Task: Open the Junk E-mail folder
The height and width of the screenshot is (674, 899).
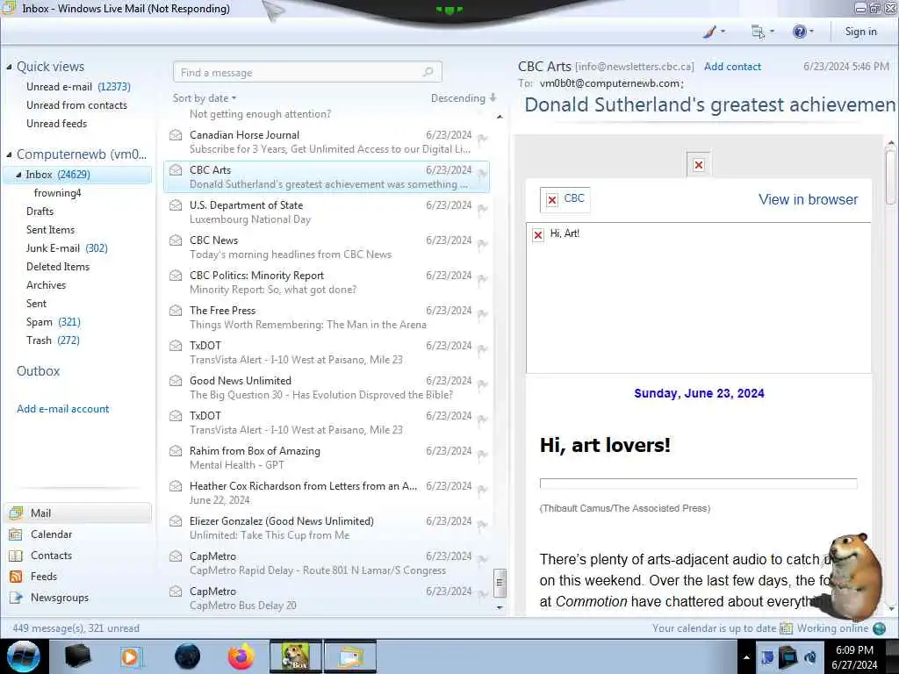Action: (67, 248)
